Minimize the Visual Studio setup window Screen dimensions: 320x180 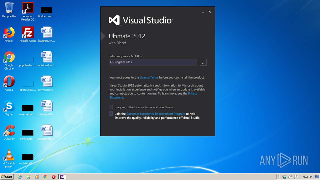203,12
